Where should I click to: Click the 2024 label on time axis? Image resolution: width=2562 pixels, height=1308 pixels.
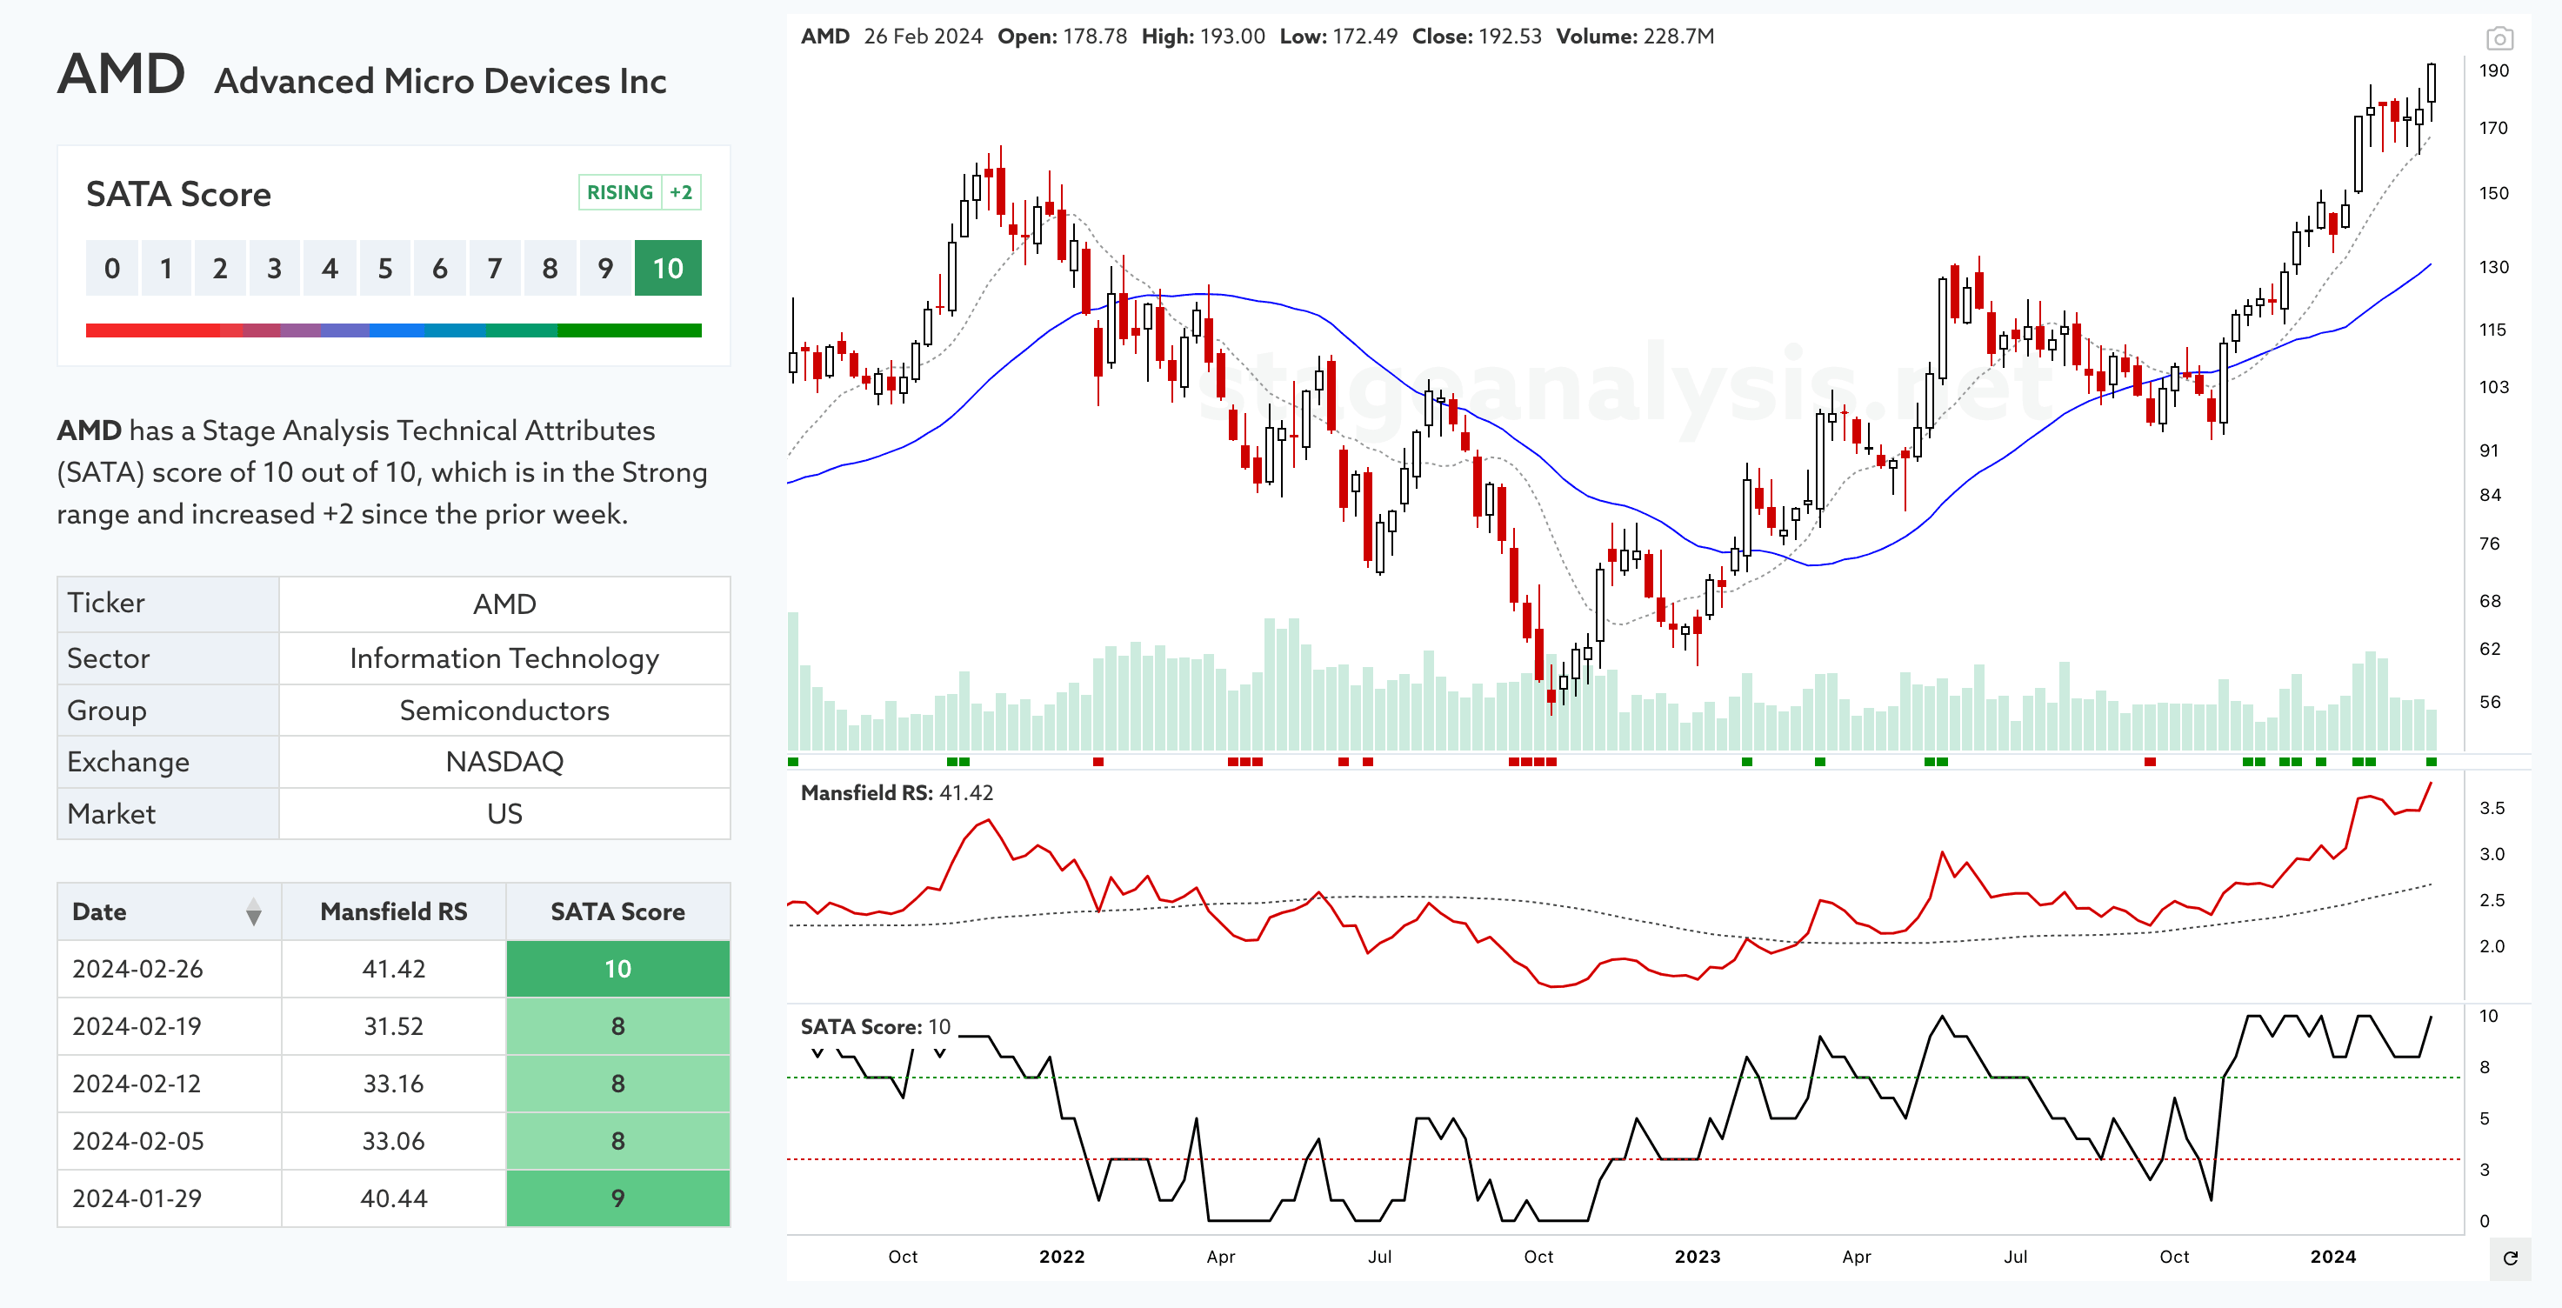point(2332,1257)
